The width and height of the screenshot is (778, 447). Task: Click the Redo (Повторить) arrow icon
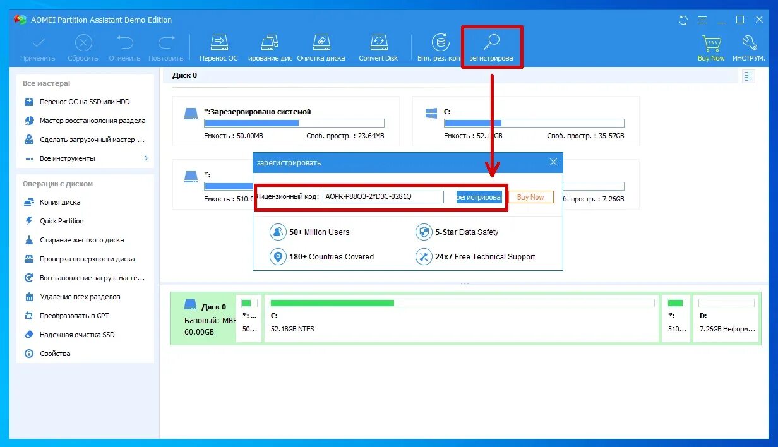167,43
